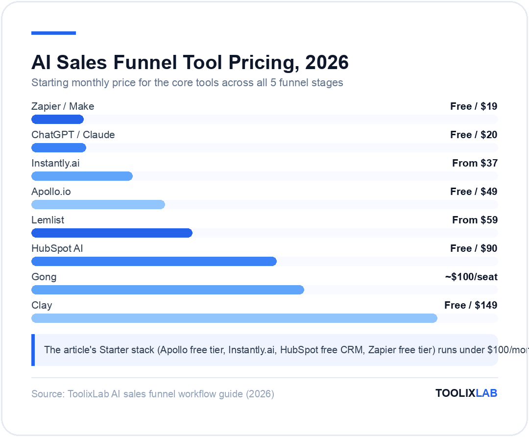This screenshot has width=529, height=437.
Task: Click the 'From $37' price value
Action: tap(475, 163)
